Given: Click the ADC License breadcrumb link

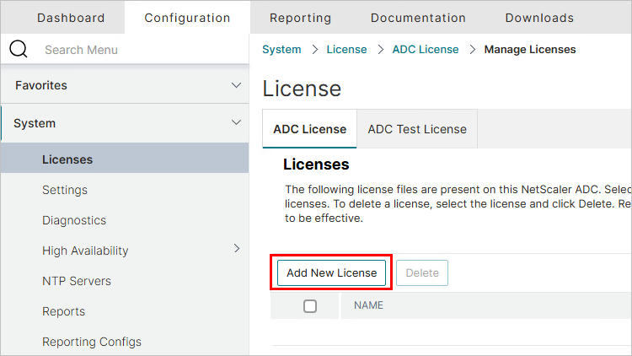Looking at the screenshot, I should click(x=426, y=50).
